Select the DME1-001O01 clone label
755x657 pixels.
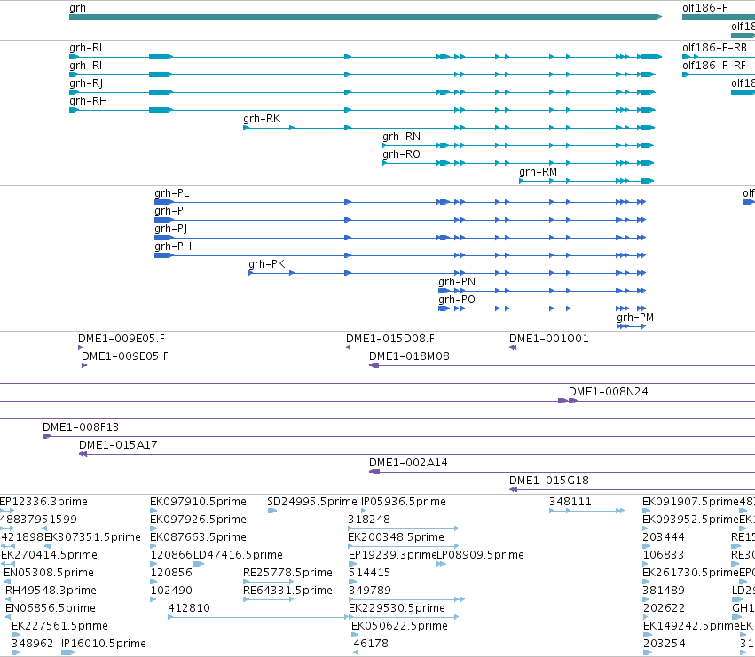coord(549,339)
